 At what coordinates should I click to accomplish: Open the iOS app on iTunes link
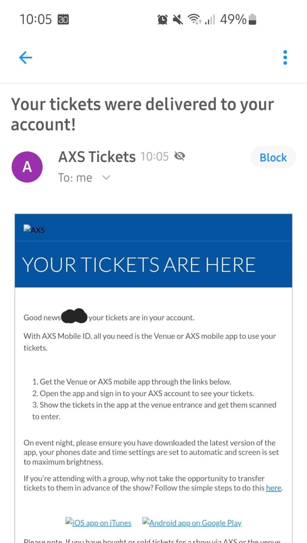click(98, 522)
